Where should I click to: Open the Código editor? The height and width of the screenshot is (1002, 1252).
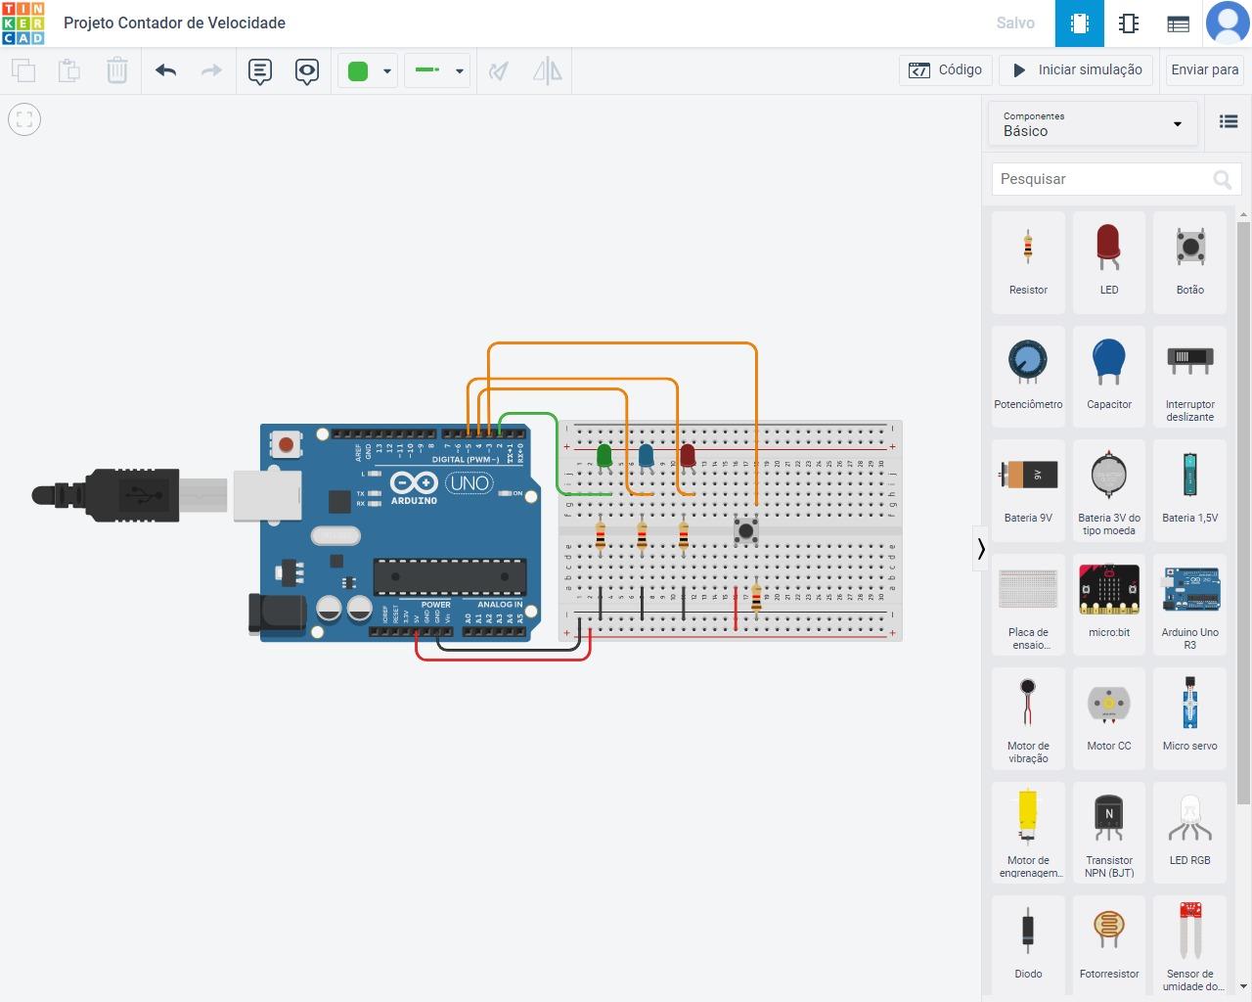point(946,70)
